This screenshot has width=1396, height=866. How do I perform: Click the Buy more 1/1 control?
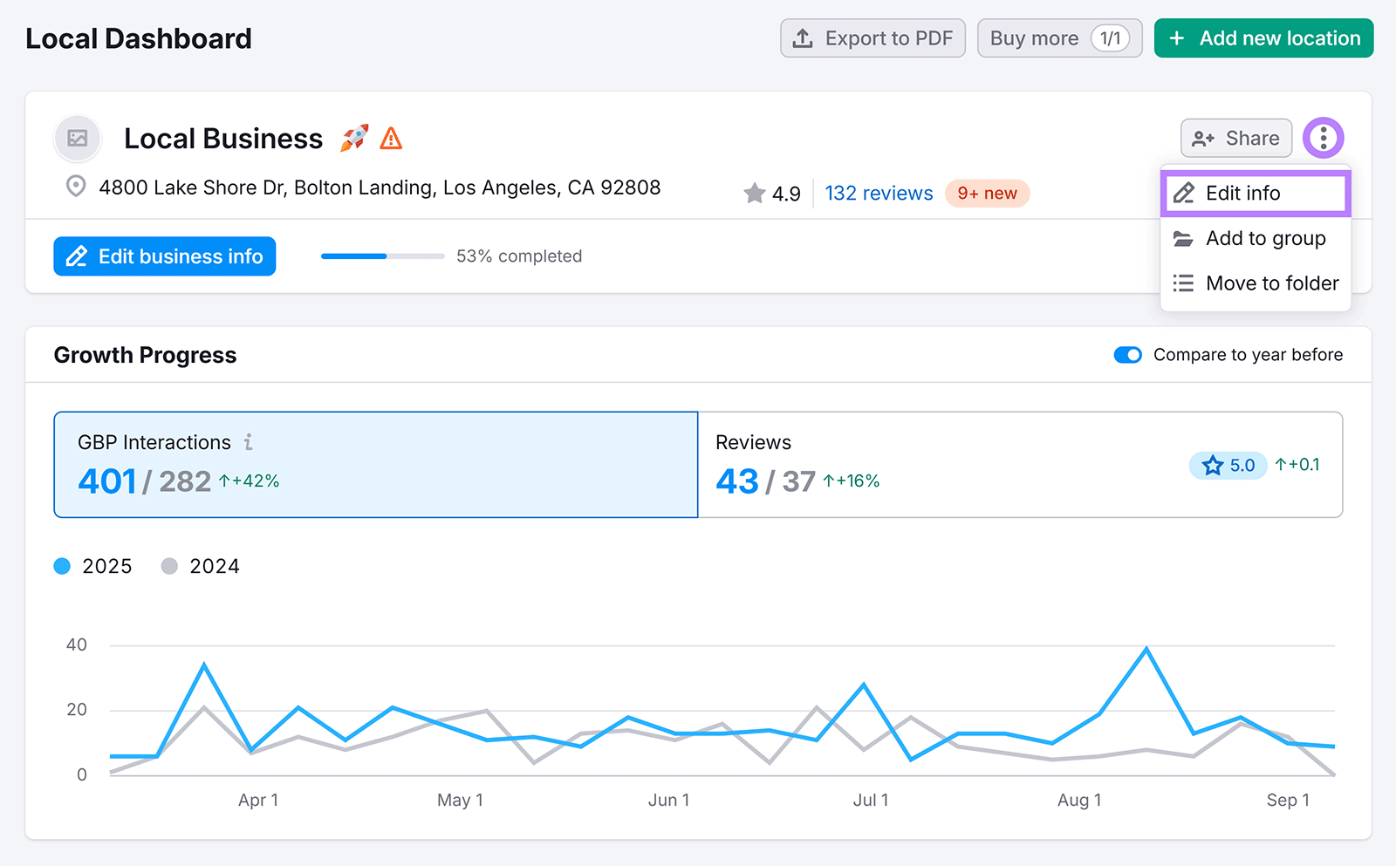pyautogui.click(x=1059, y=38)
